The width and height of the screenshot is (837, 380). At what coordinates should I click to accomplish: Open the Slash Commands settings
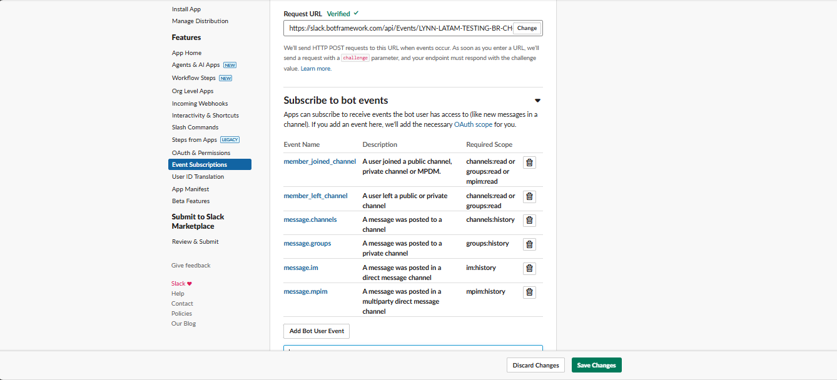coord(195,127)
